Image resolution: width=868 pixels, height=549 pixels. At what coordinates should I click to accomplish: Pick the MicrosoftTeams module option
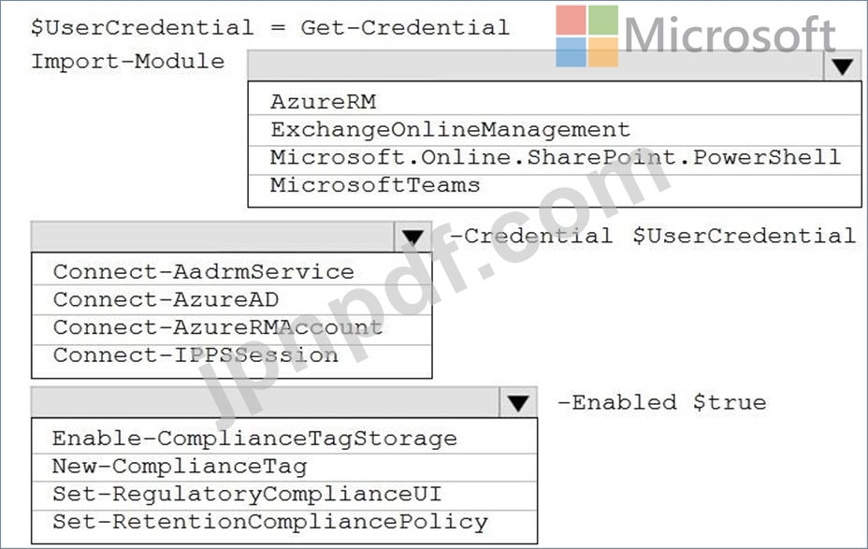(x=554, y=186)
